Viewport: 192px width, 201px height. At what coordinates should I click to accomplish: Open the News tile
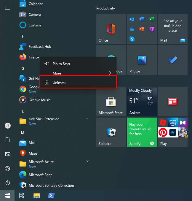(x=173, y=102)
